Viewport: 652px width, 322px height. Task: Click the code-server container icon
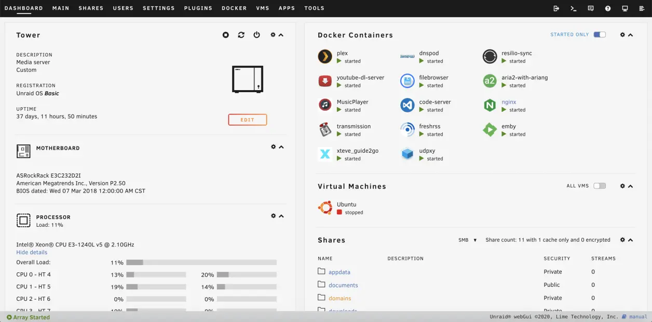pyautogui.click(x=407, y=105)
